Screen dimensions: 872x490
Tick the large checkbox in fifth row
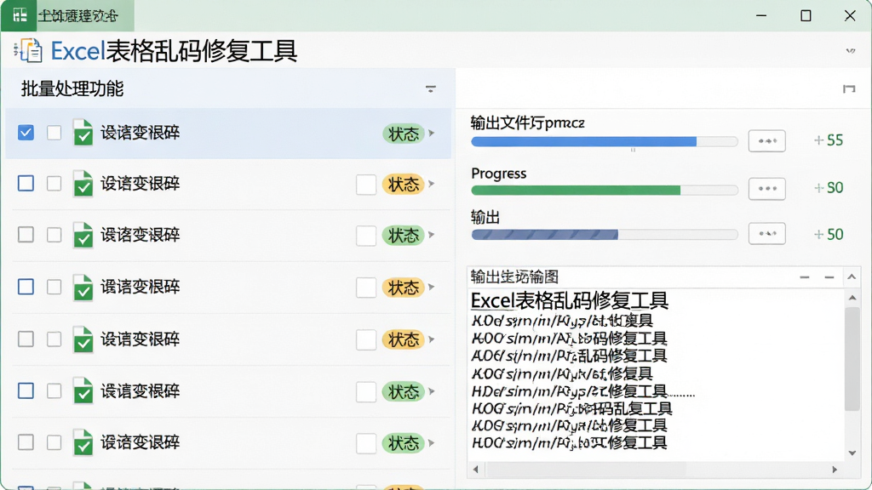pos(26,339)
